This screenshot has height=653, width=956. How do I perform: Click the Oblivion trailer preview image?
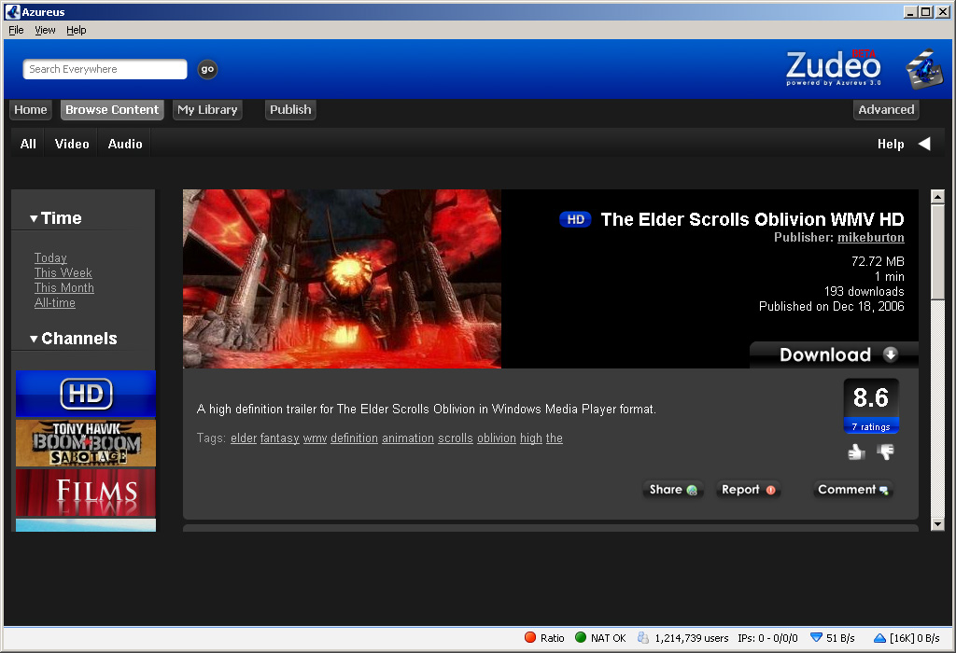point(342,279)
